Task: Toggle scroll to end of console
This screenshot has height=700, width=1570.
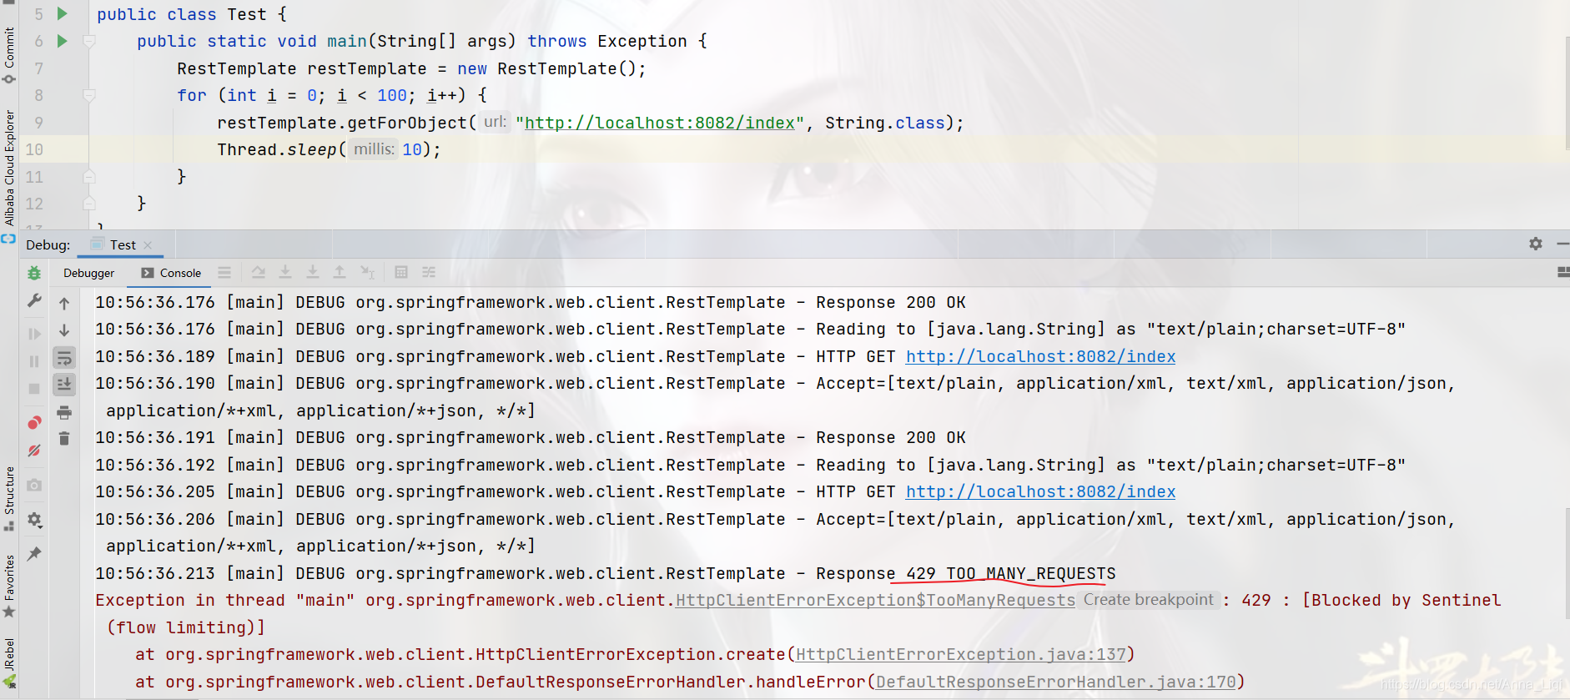Action: click(64, 385)
